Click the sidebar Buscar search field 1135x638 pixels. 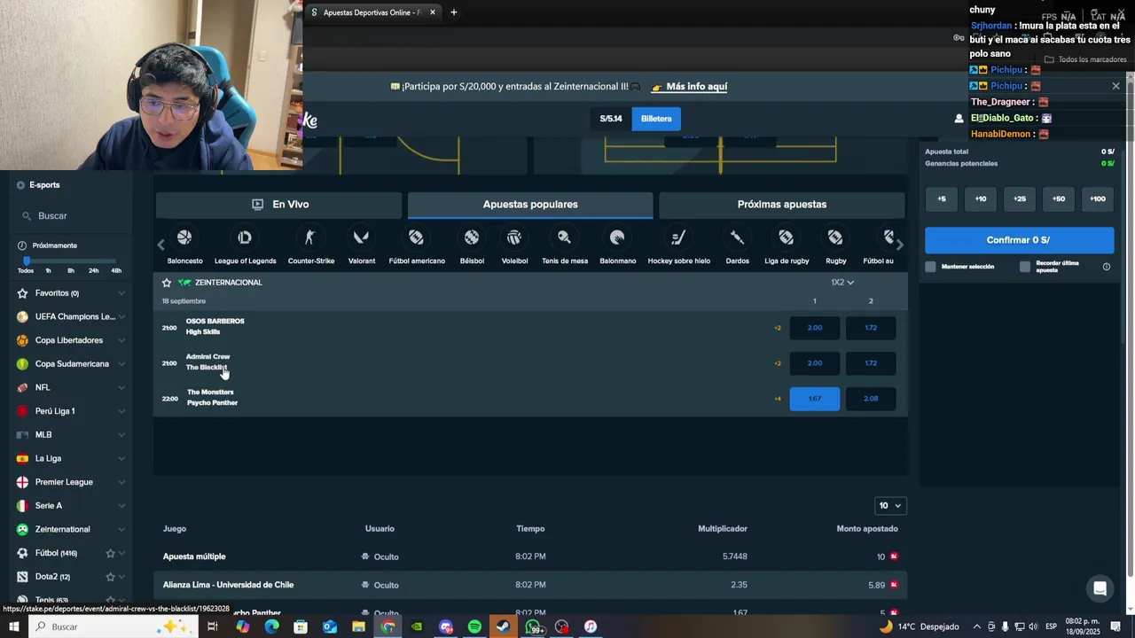coord(71,216)
